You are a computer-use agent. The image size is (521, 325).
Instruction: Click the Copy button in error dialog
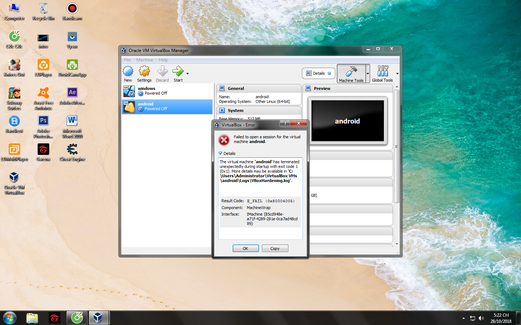tap(275, 248)
